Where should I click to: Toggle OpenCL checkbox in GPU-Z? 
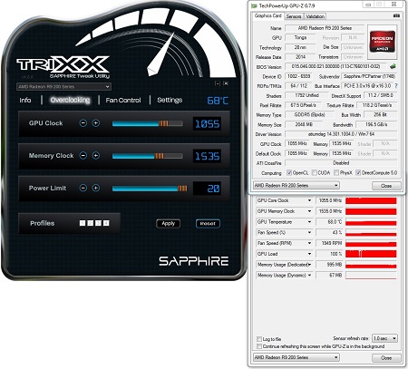[289, 172]
